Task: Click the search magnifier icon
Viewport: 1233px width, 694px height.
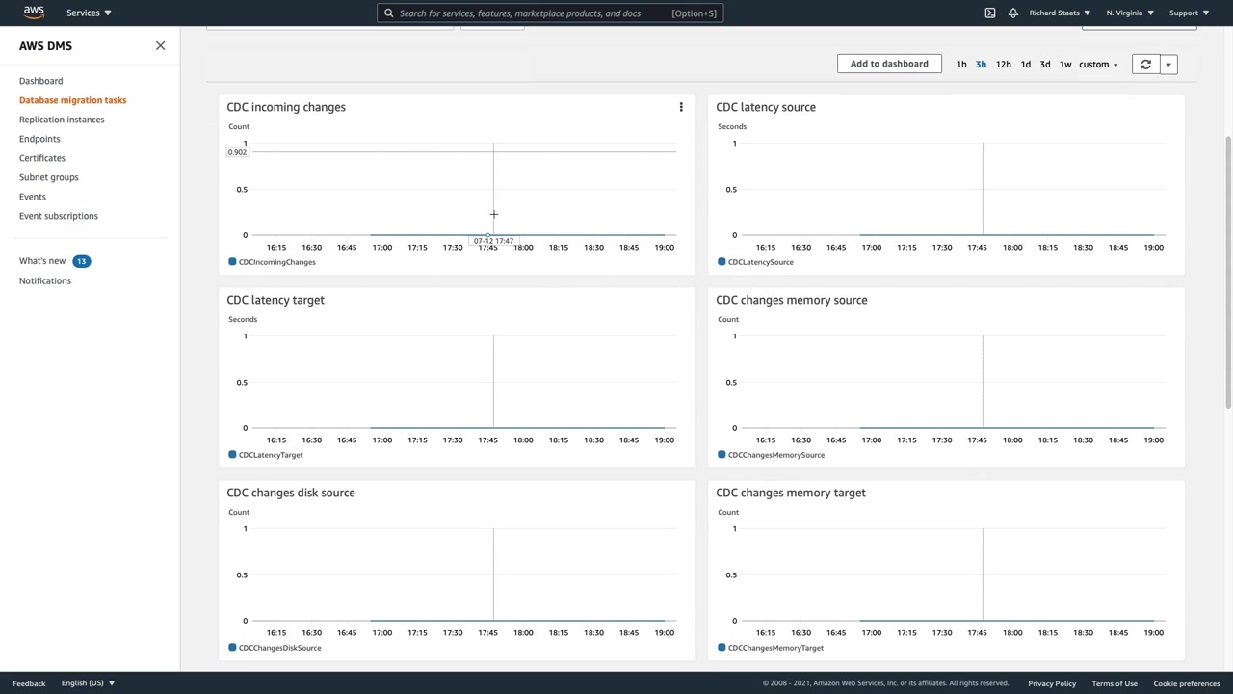Action: pos(389,13)
